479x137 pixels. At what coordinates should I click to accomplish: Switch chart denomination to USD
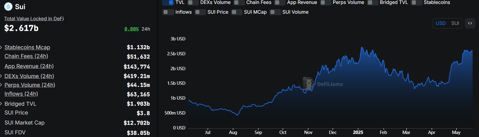(x=440, y=23)
